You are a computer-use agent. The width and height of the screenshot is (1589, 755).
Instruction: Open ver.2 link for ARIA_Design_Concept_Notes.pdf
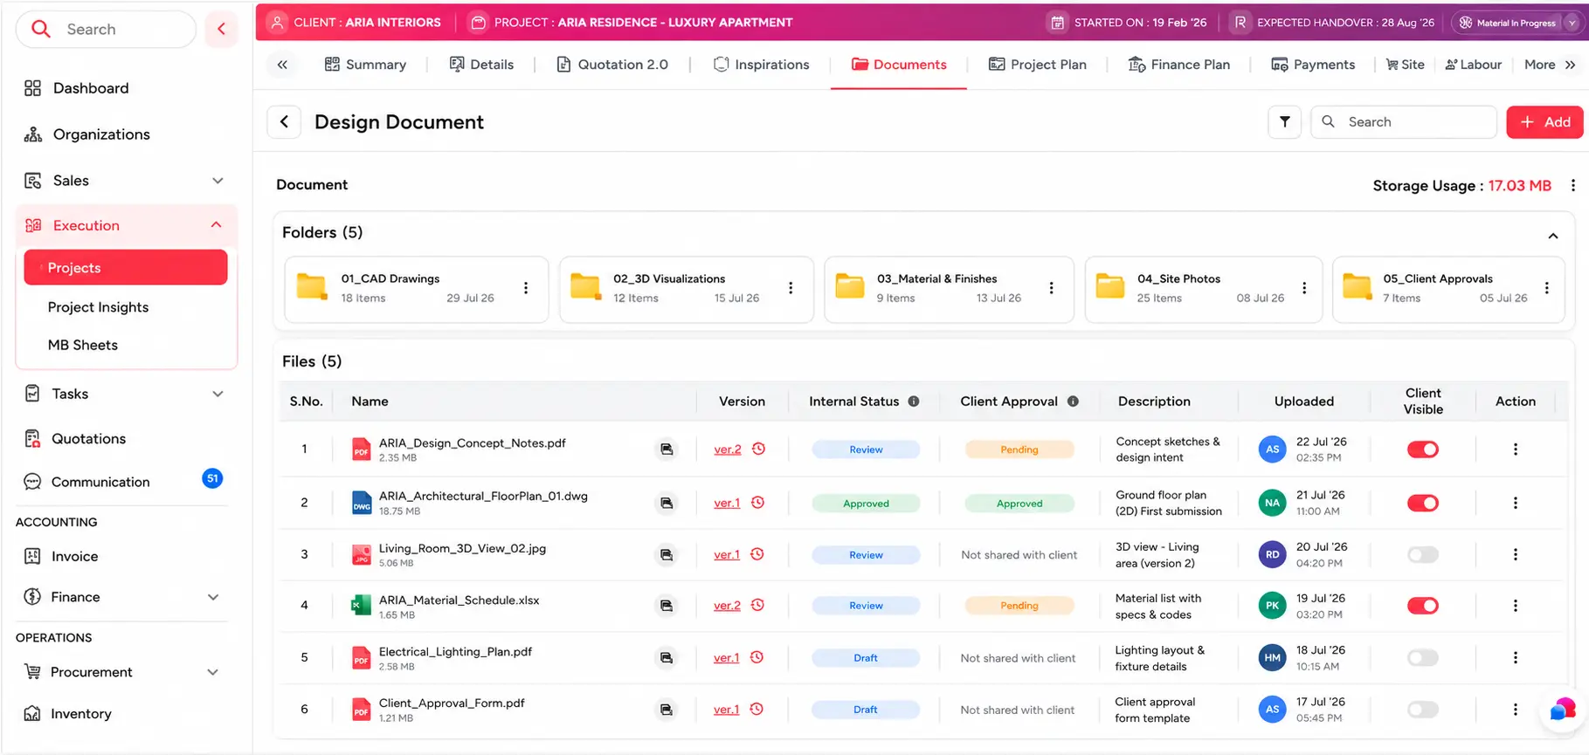[x=727, y=450]
